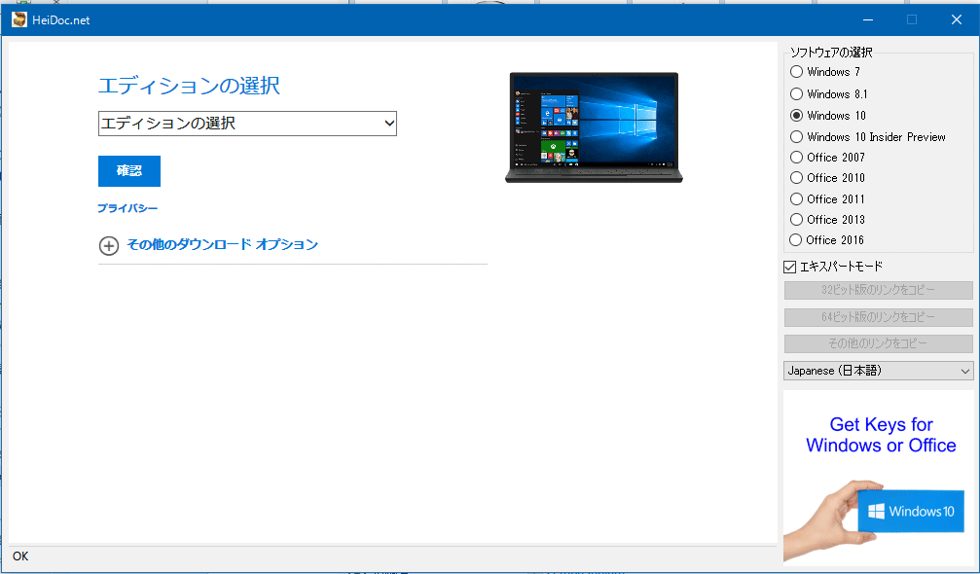
Task: Open the Japanese (日本語) language dropdown
Action: 878,371
